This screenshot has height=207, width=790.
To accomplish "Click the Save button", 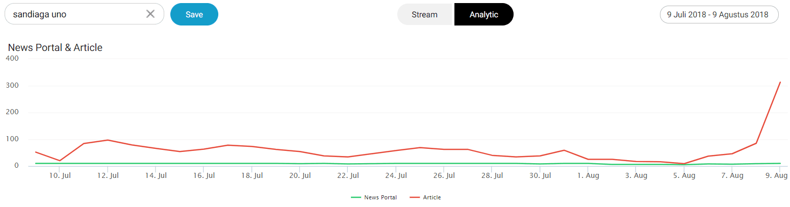I will (x=194, y=14).
